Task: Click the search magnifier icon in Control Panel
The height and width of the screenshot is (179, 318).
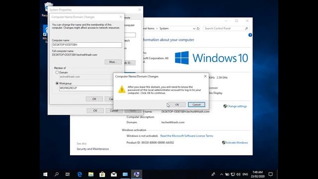Action: point(246,28)
